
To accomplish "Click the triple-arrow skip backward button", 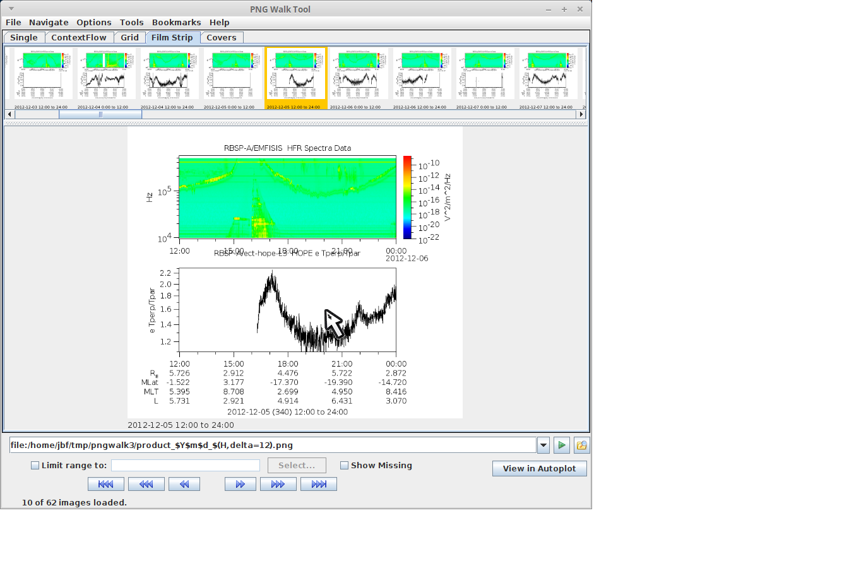I will click(x=146, y=484).
